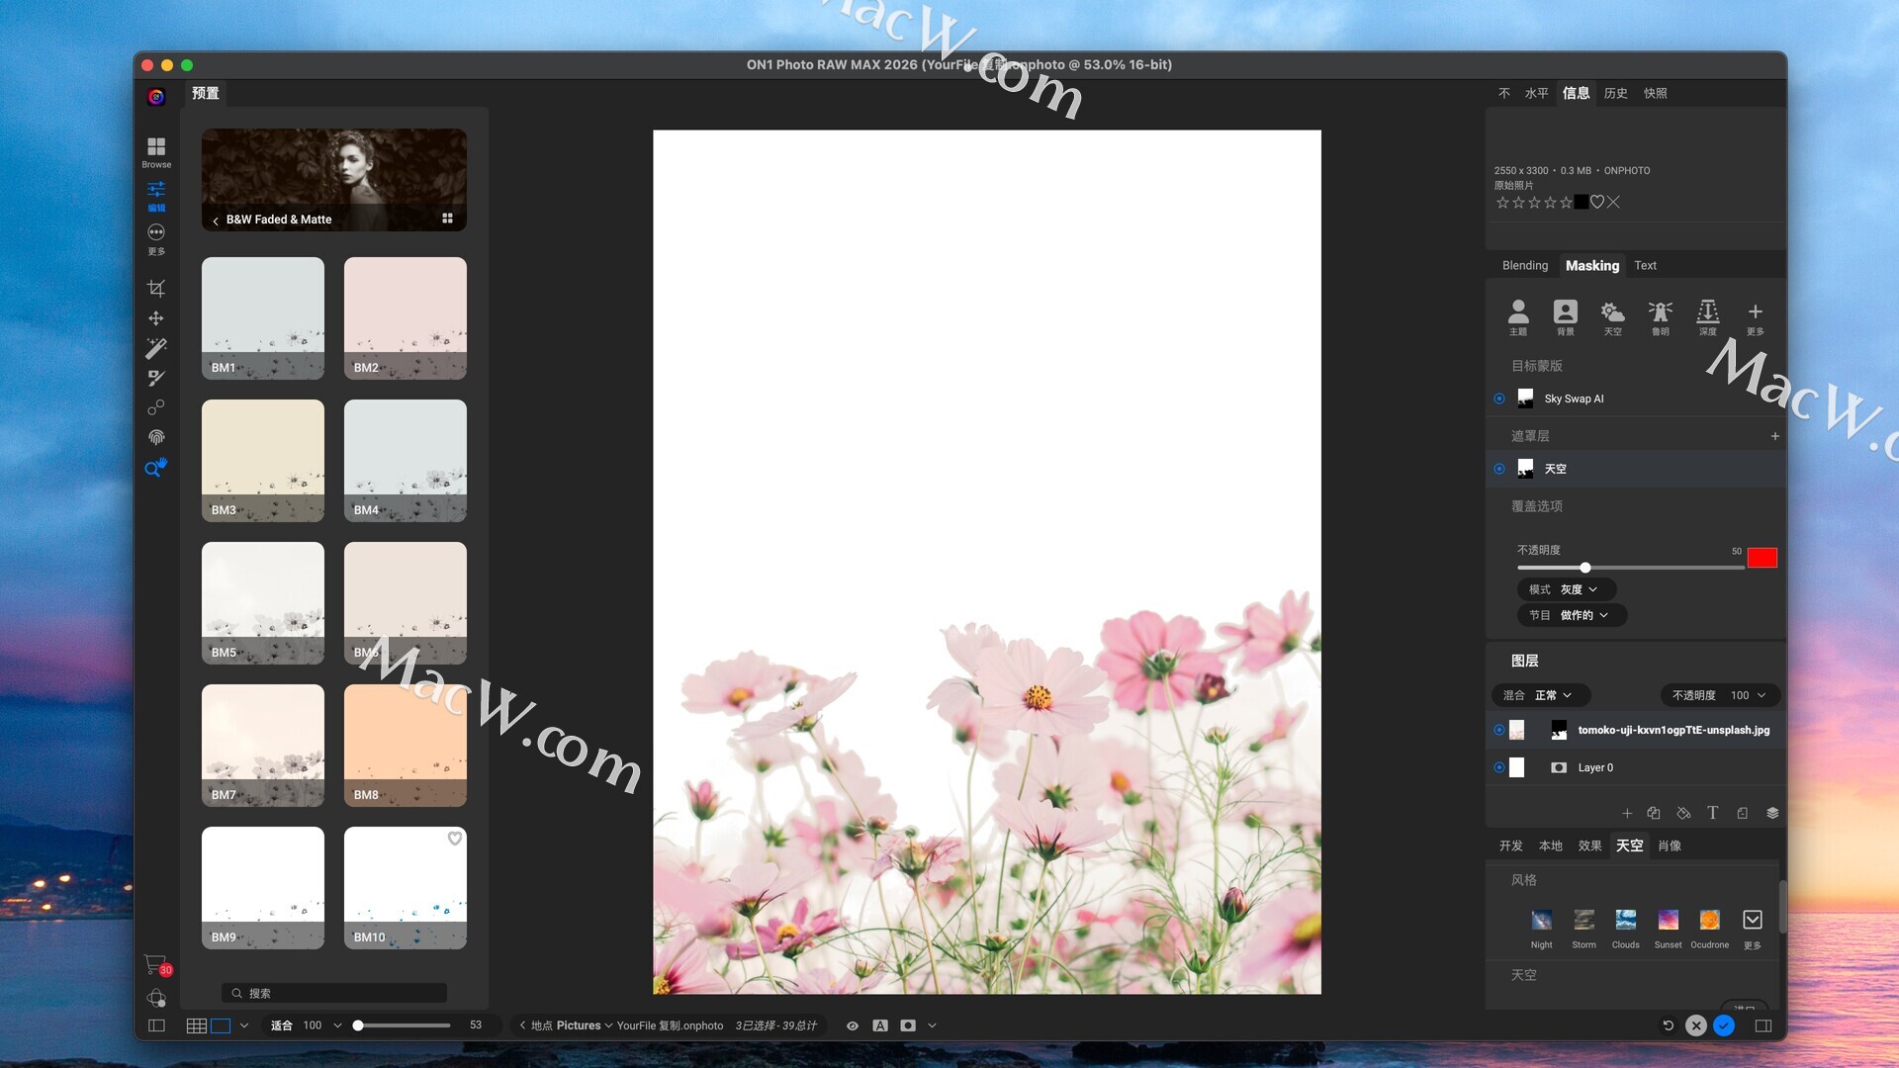Open the shopping cart icon

point(154,963)
